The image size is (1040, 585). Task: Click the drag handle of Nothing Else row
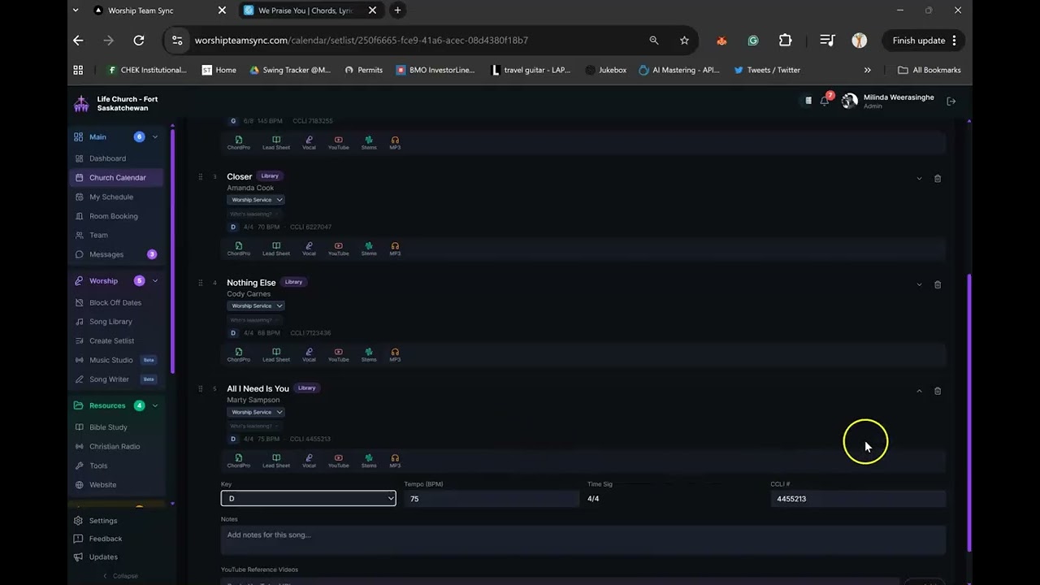coord(201,283)
